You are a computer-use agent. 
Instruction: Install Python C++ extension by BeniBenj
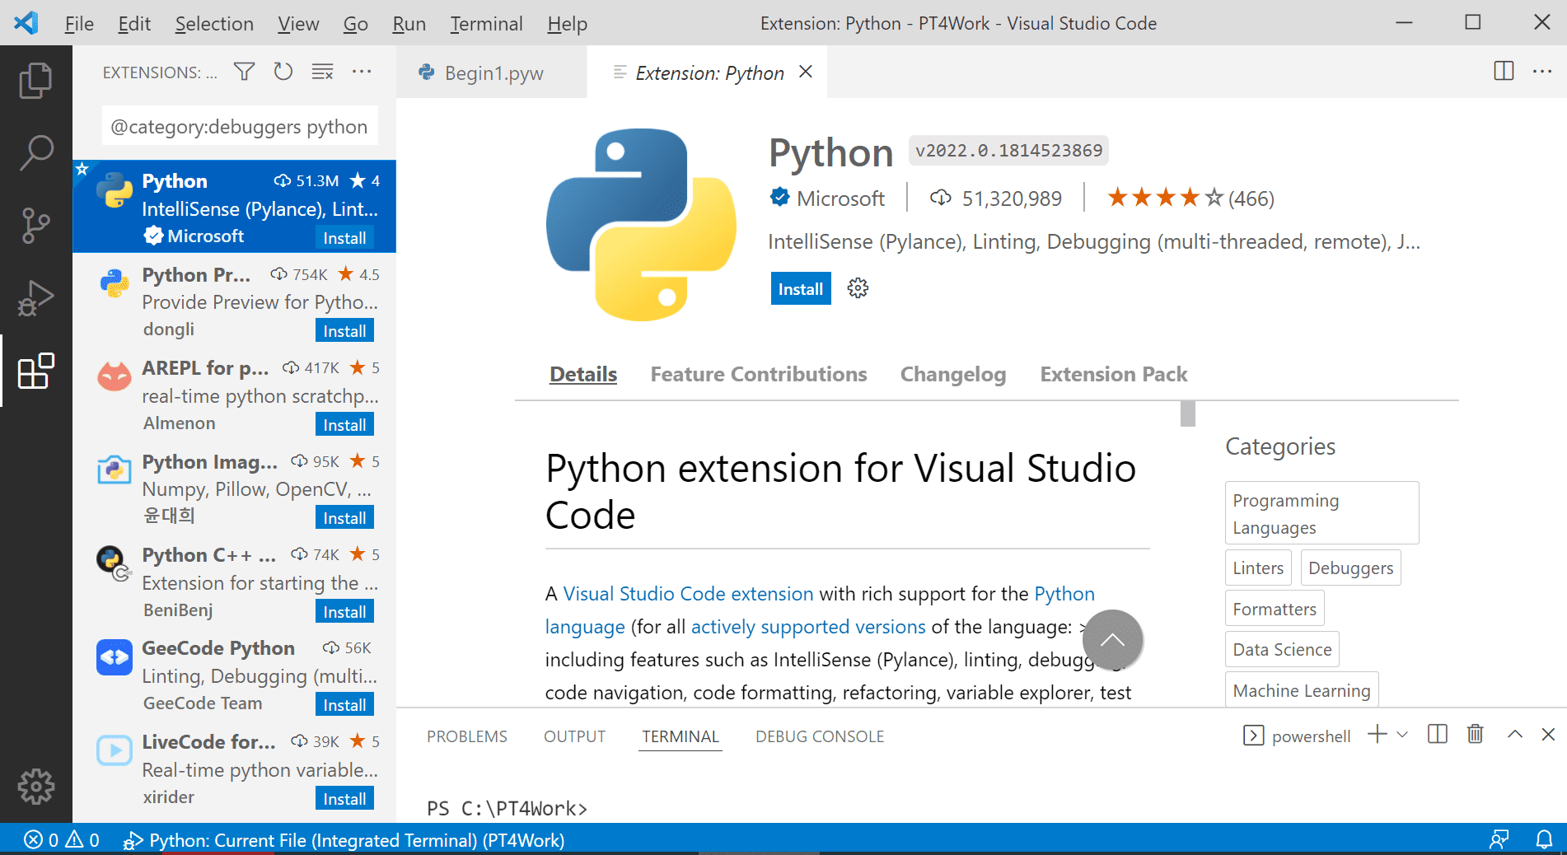click(344, 611)
